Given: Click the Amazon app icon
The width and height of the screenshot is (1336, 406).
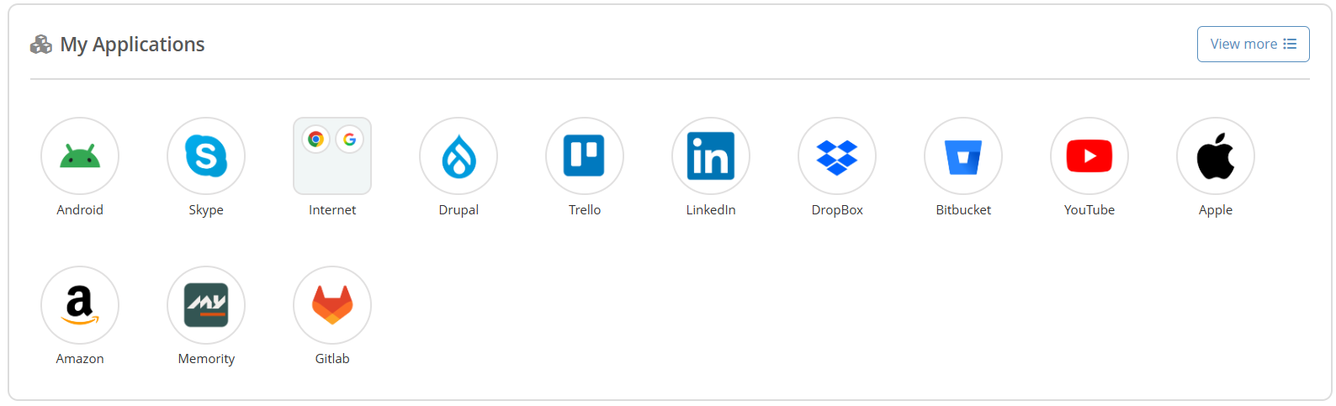Looking at the screenshot, I should coord(80,305).
